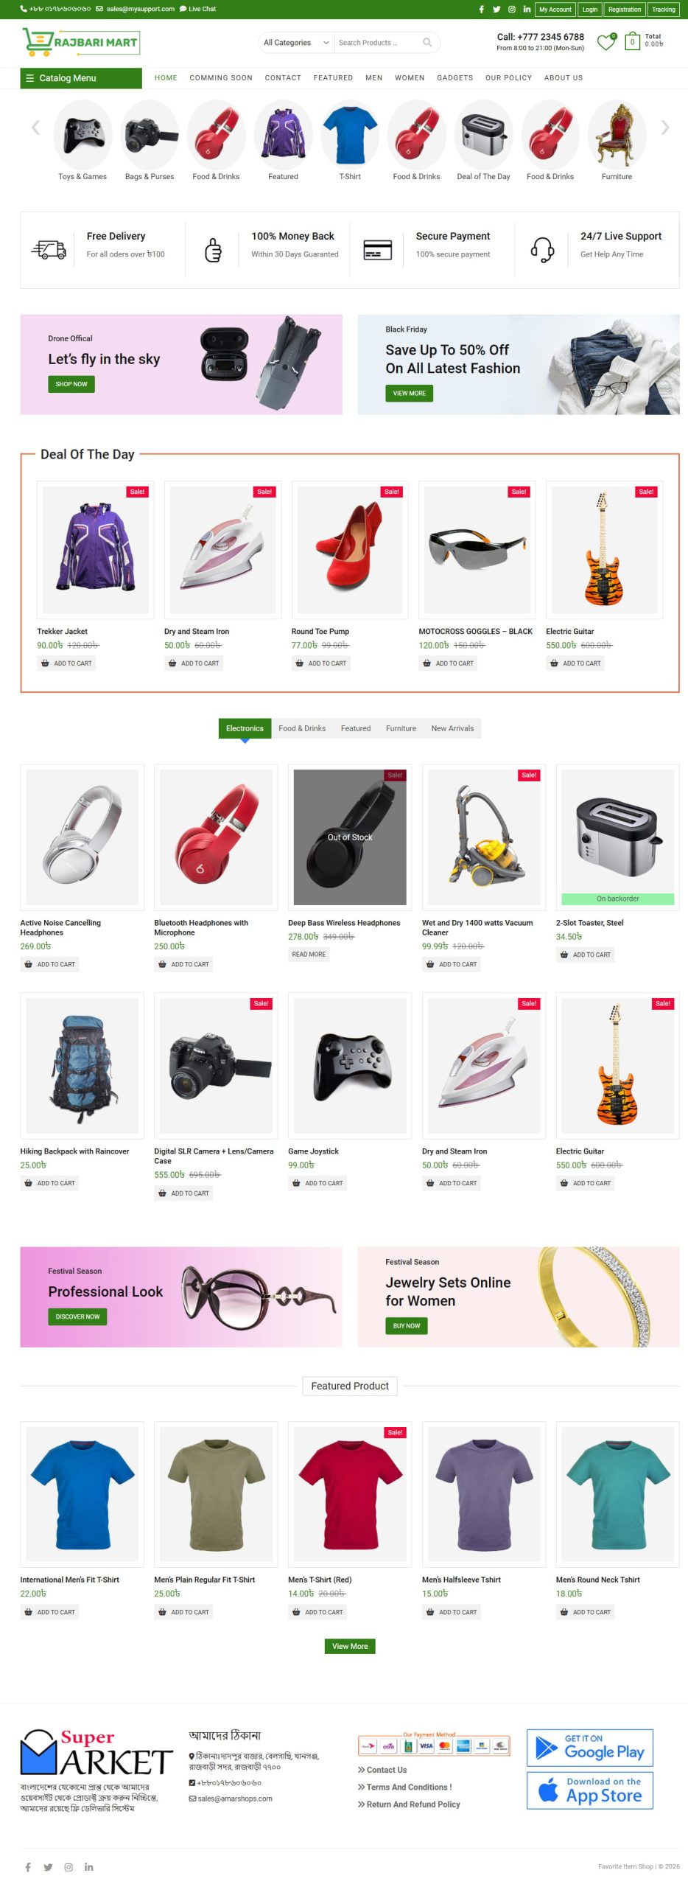Click the Rajbari Mart logo
Image resolution: width=688 pixels, height=1887 pixels.
point(81,42)
